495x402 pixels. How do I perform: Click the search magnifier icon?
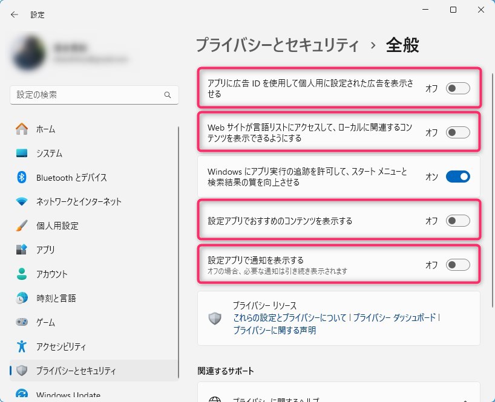coord(168,95)
